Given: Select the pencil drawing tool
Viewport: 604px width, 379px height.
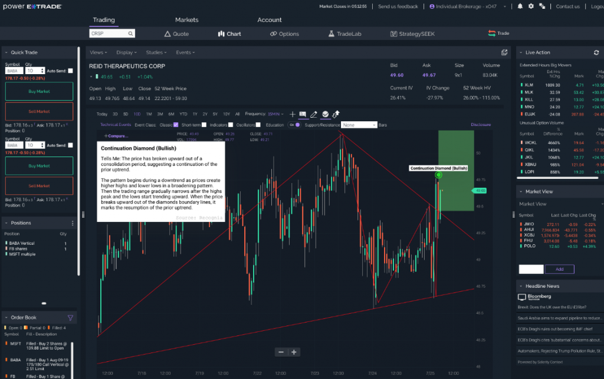Looking at the screenshot, I should 314,114.
